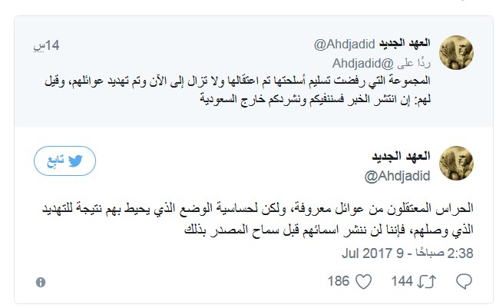Viewport: 496px width, 308px height.
Task: Click the @Ahdjadid mention after ردًا على
Action: coord(360,64)
